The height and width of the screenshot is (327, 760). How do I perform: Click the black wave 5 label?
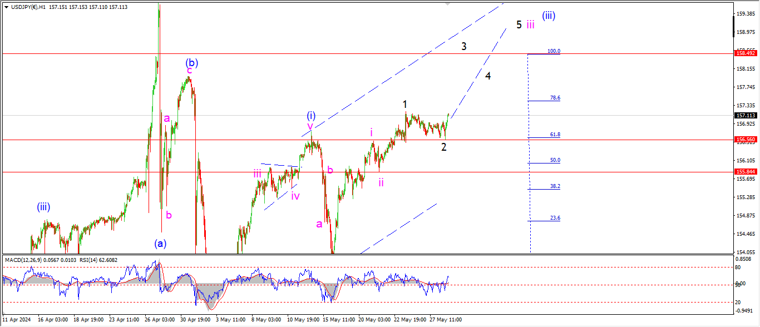pyautogui.click(x=519, y=24)
